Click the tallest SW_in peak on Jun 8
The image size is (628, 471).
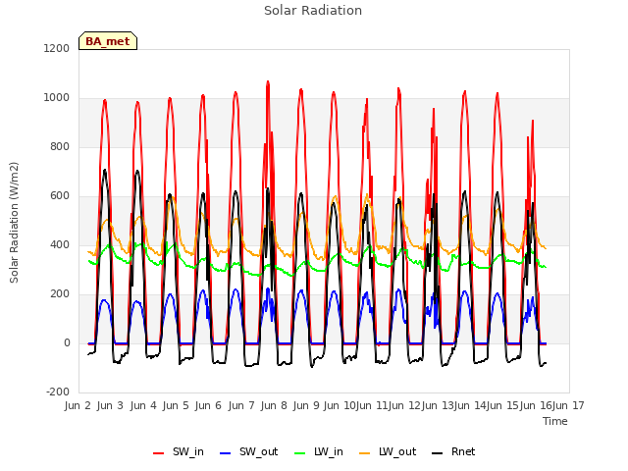click(x=268, y=82)
